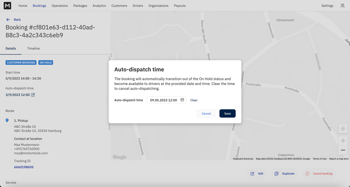350x187 pixels.
Task: Switch to the Timeline tab
Action: click(33, 49)
